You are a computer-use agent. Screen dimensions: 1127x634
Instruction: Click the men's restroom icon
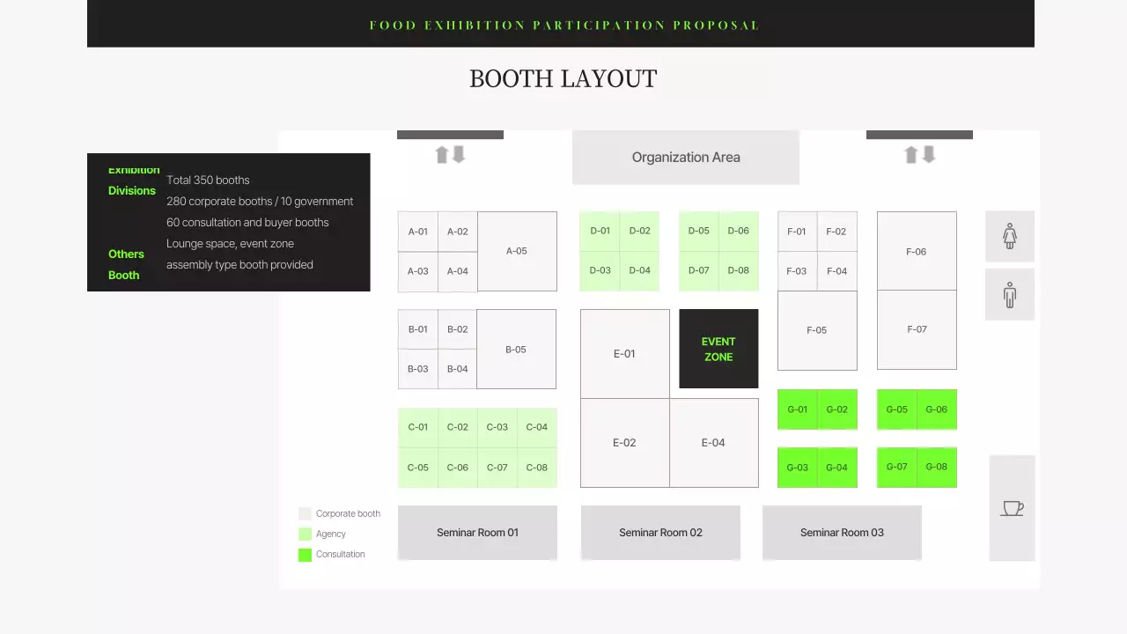pyautogui.click(x=1010, y=295)
